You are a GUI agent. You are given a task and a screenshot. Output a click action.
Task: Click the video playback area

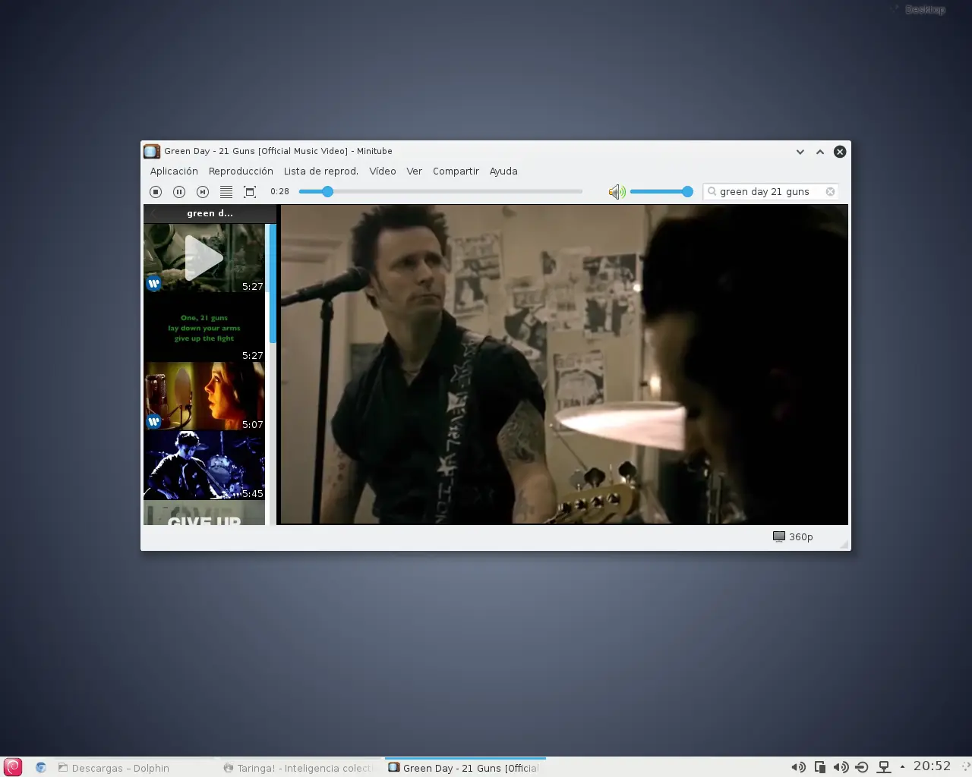564,364
